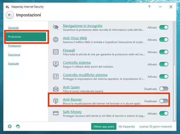The width and height of the screenshot is (180, 134).
Task: Click the Anti-Spam envelope icon
Action: pyautogui.click(x=55, y=89)
